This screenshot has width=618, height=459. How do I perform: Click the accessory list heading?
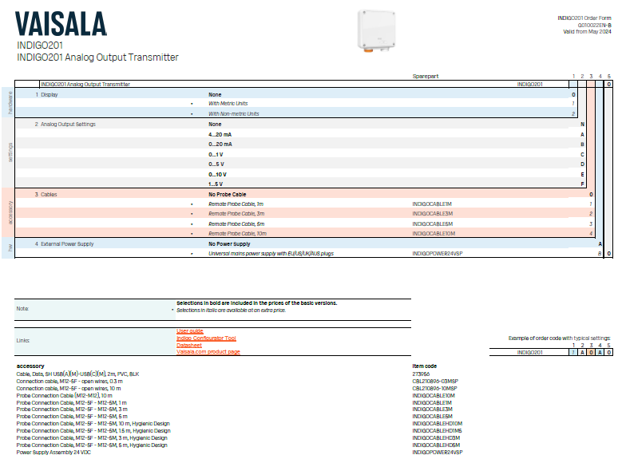(x=30, y=366)
